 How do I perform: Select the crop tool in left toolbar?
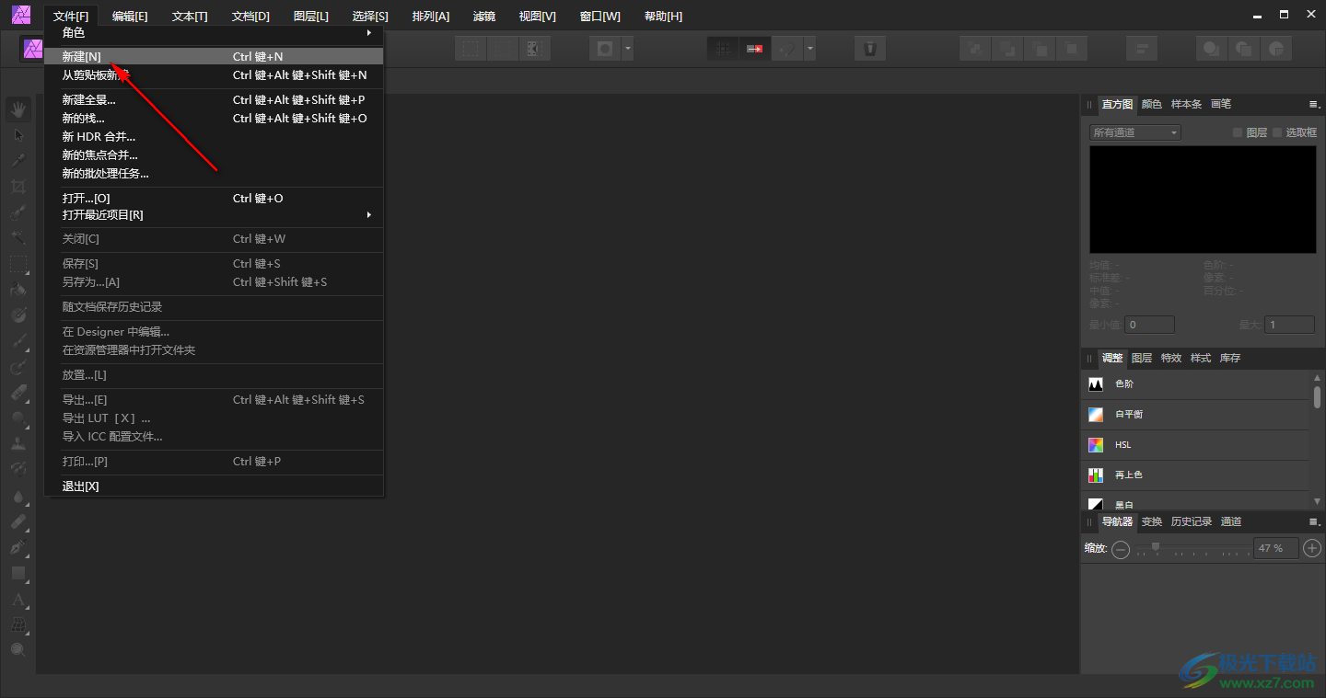18,187
